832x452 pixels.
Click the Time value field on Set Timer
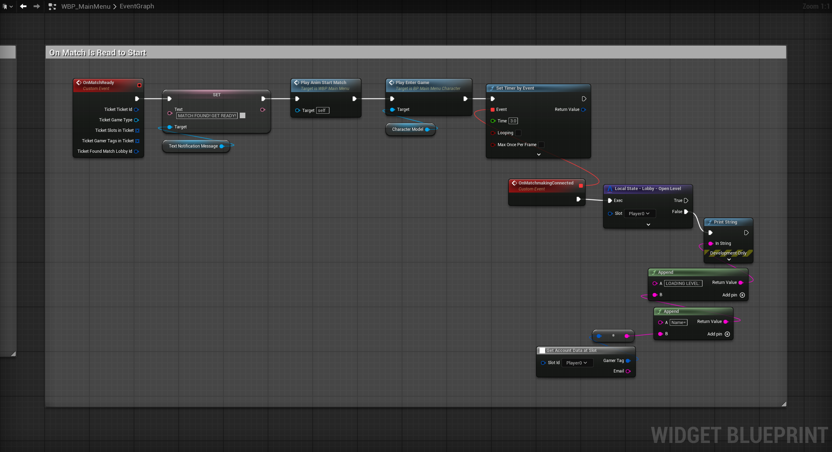513,121
